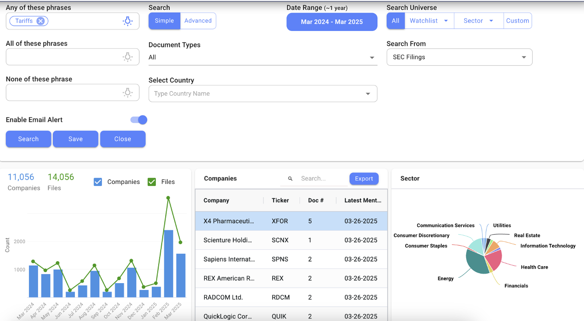This screenshot has height=321, width=584.
Task: Click lightbulb icon in All of these phrases
Action: pyautogui.click(x=128, y=57)
